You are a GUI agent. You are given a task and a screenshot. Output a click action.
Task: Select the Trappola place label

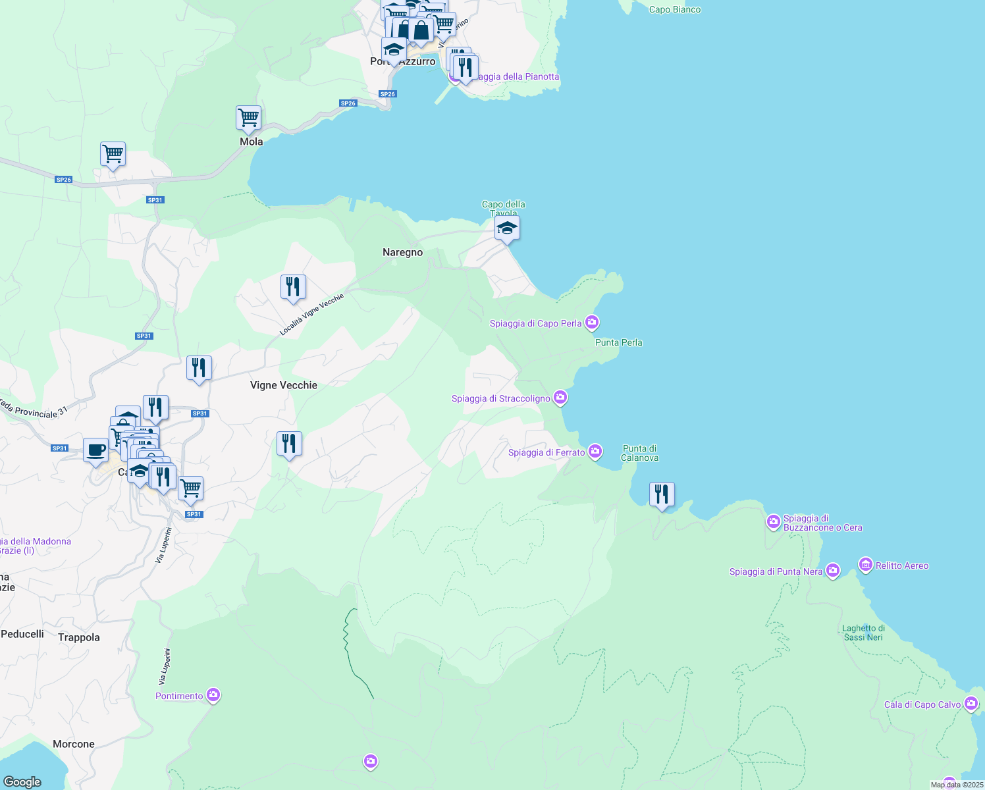click(79, 637)
